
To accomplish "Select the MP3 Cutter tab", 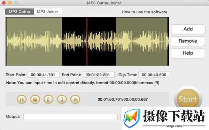I will pyautogui.click(x=20, y=12).
